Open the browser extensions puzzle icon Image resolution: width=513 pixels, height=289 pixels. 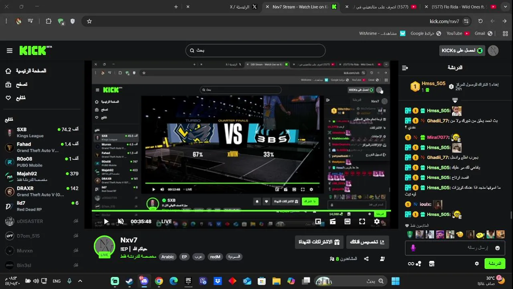pos(48,21)
